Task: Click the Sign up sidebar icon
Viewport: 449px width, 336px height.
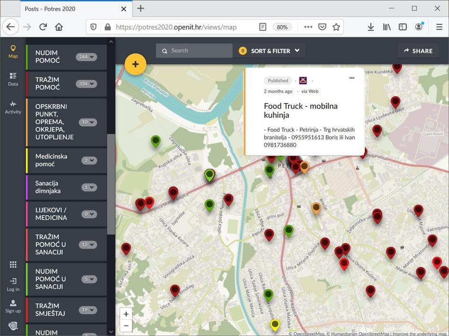Action: click(x=13, y=306)
